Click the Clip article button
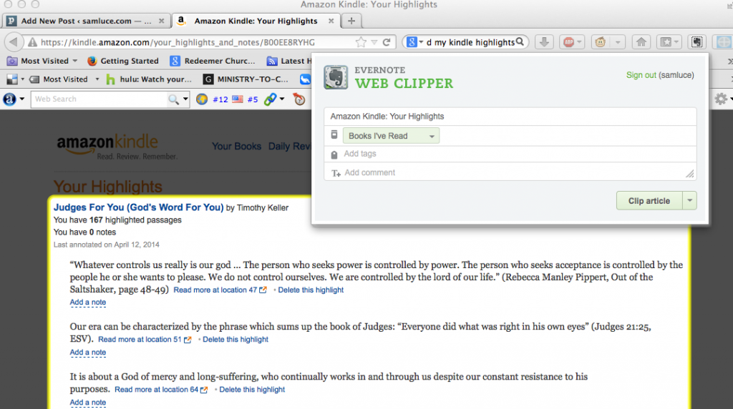Screen dimensions: 733x409 [x=649, y=201]
